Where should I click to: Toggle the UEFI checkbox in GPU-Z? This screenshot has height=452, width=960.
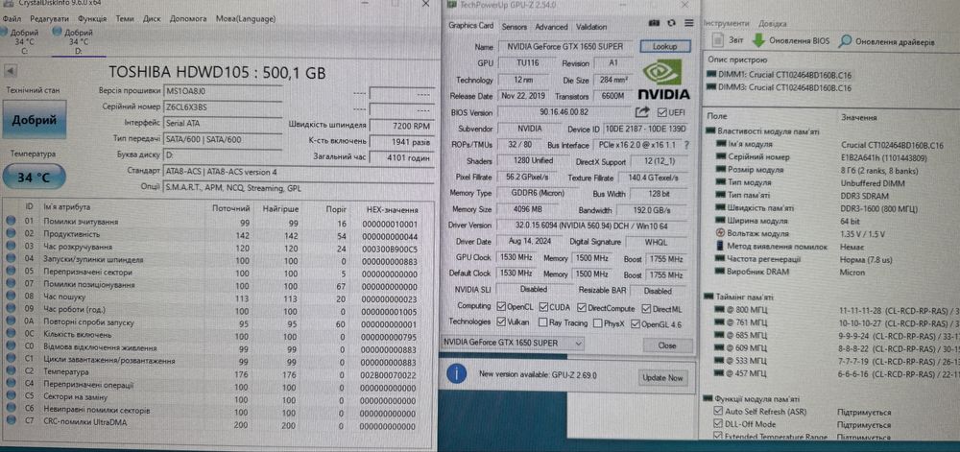(x=661, y=112)
